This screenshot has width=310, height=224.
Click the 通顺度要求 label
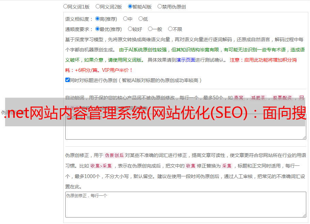[x=79, y=29]
